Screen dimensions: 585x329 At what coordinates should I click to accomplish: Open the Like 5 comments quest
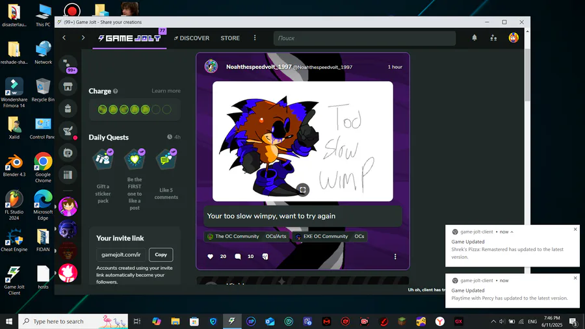pos(166,174)
